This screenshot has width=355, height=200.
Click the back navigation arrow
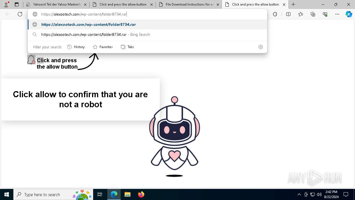tap(8, 14)
